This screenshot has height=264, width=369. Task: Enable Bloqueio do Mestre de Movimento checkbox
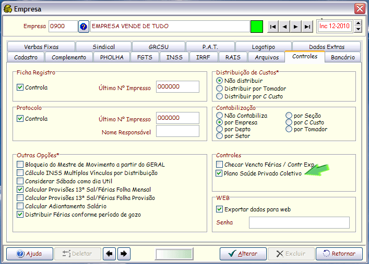20,164
